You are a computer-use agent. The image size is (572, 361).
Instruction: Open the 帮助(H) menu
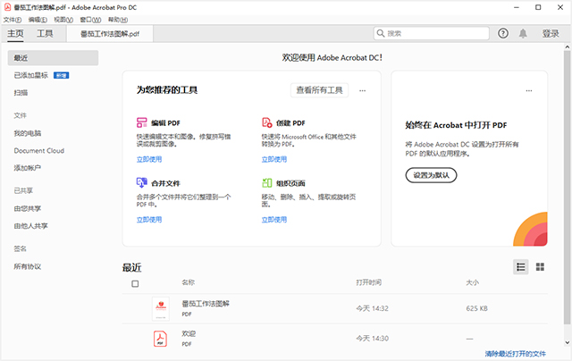coord(117,20)
